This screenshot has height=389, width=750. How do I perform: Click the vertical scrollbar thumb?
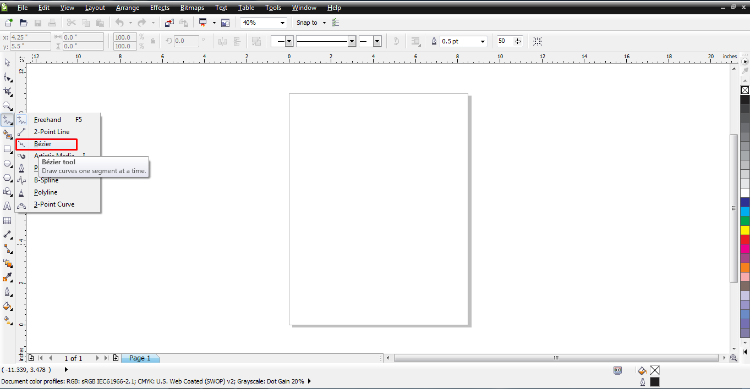(x=733, y=208)
